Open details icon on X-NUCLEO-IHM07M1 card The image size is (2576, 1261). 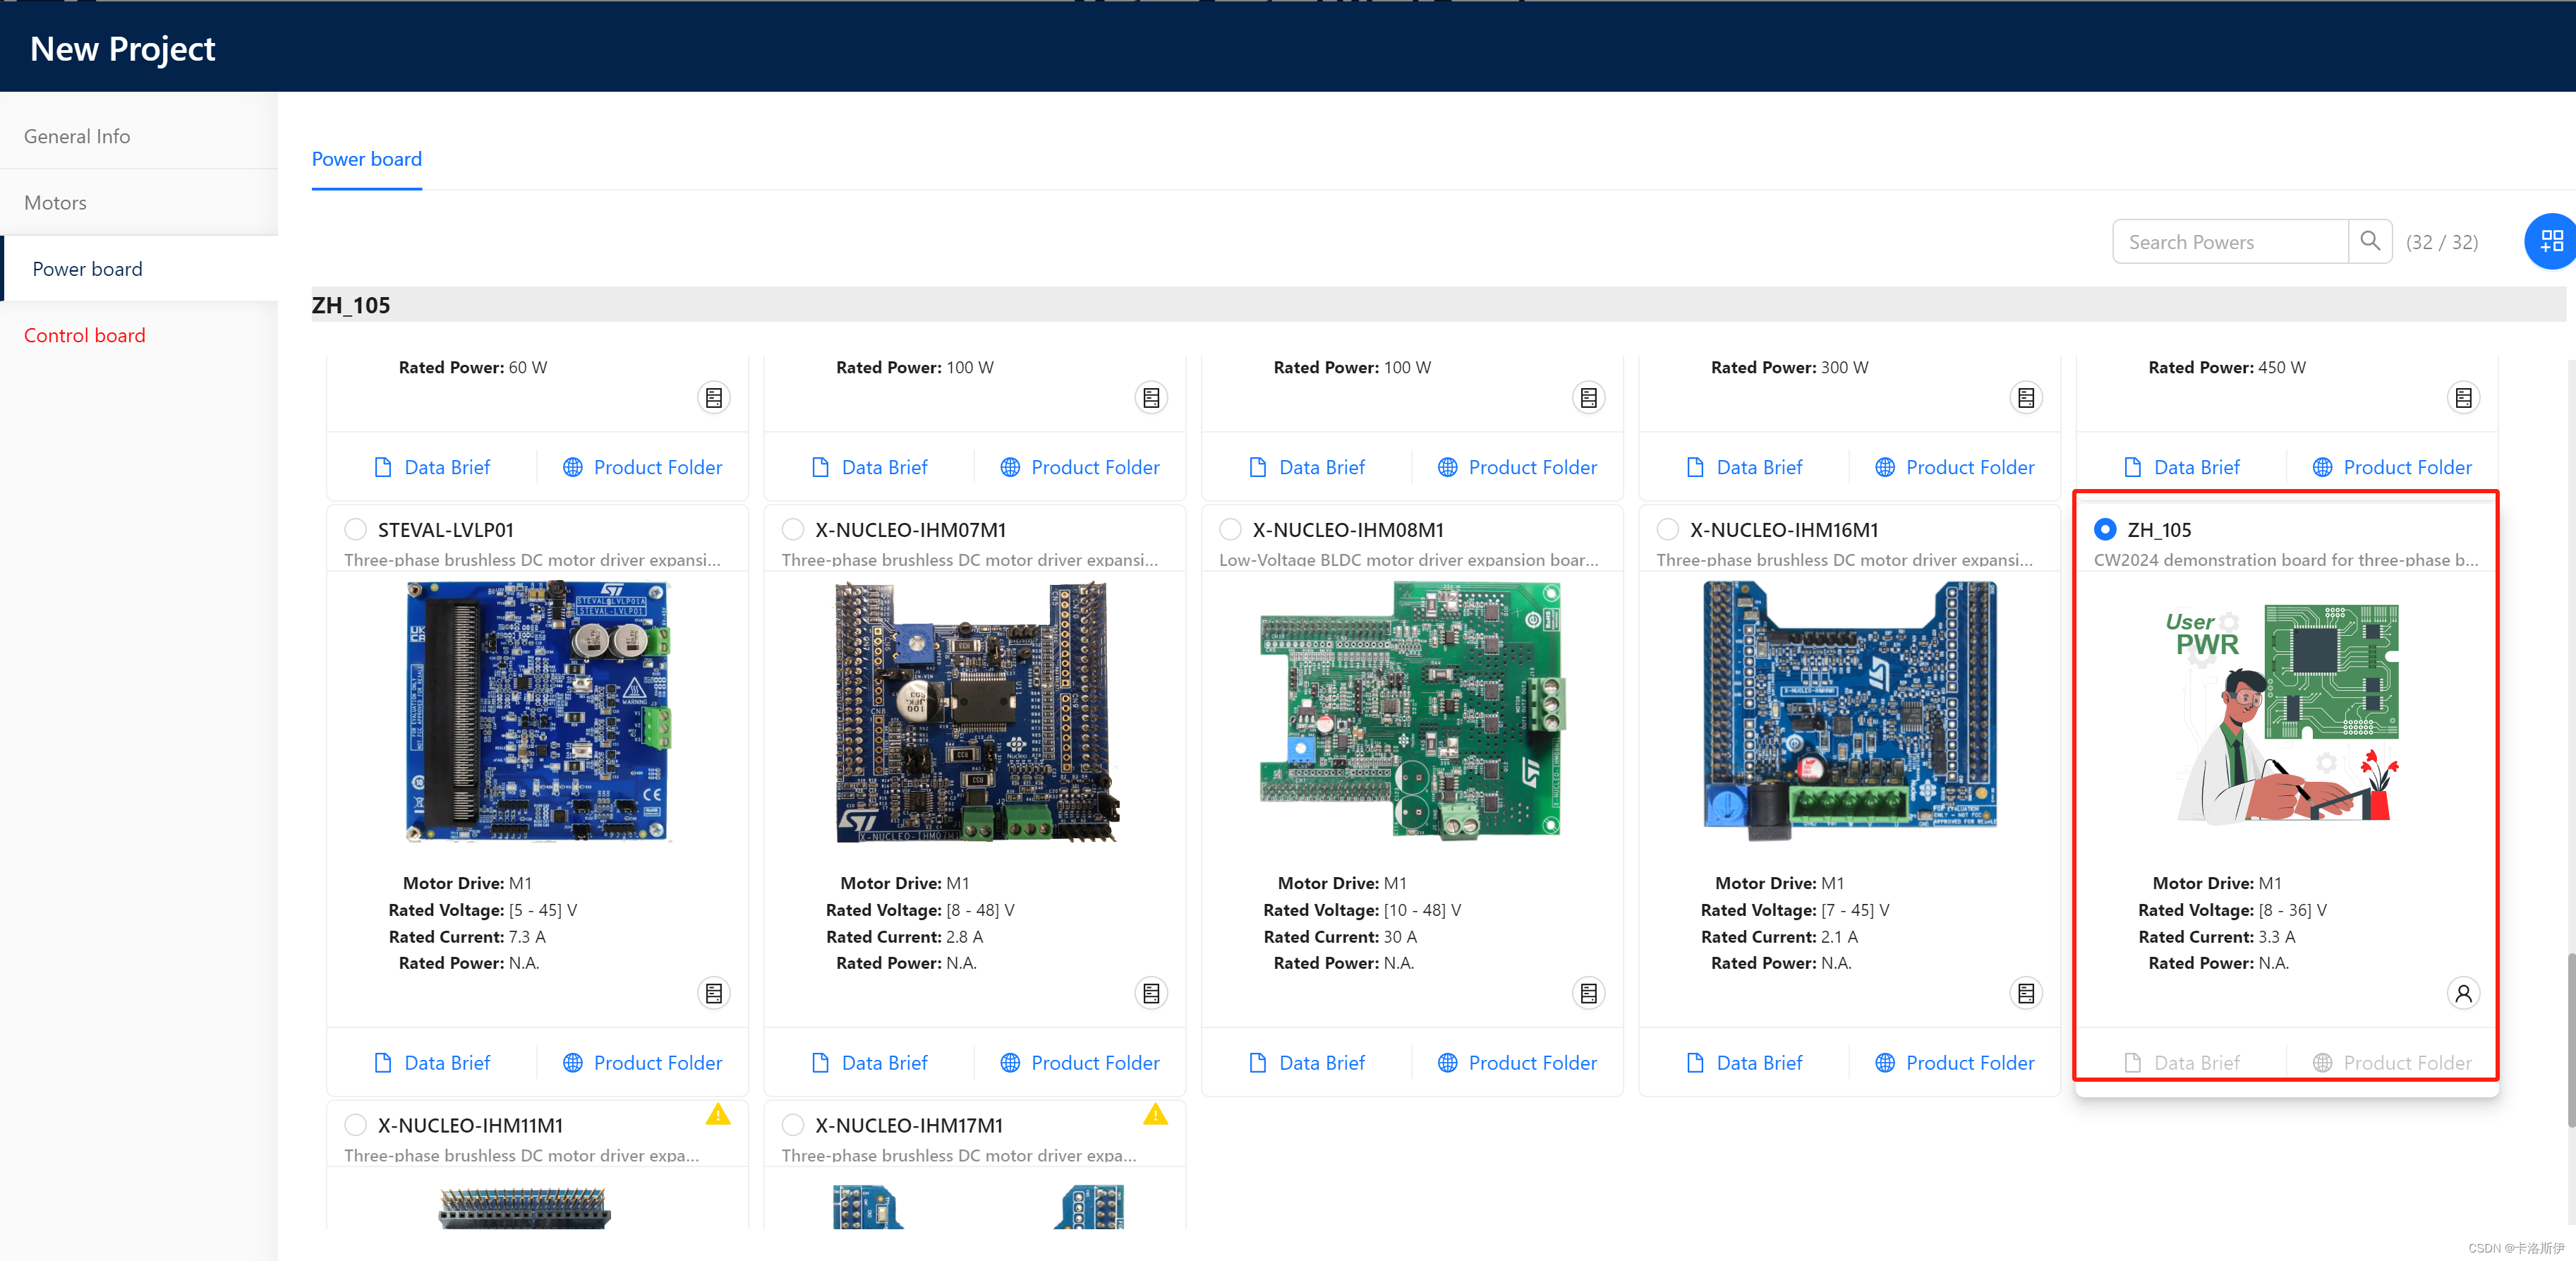click(1150, 993)
